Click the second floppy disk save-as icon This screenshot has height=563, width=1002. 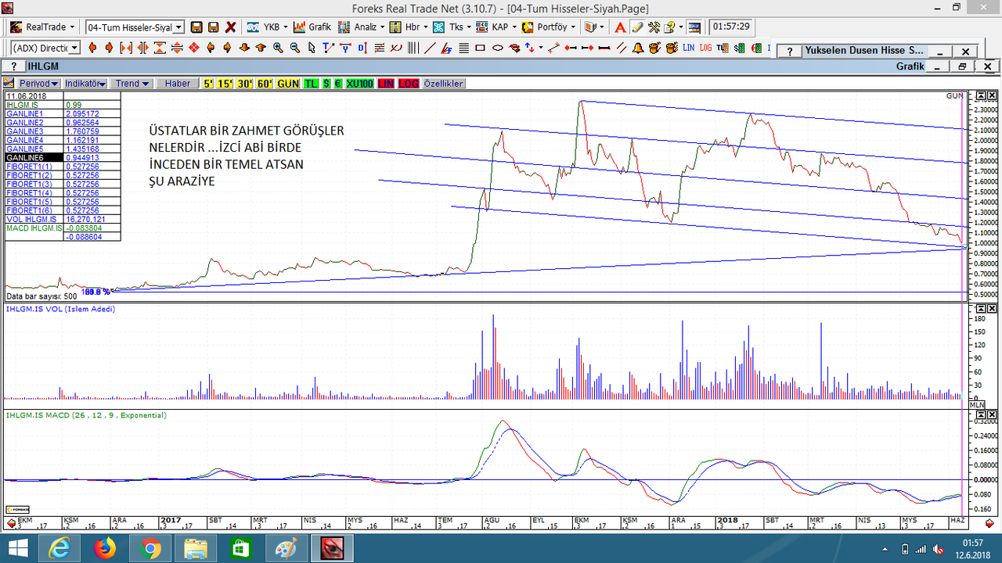(x=213, y=27)
